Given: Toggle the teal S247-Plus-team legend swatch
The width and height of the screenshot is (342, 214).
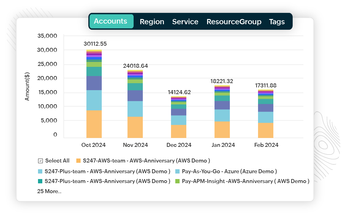Looking at the screenshot, I should tap(40, 181).
